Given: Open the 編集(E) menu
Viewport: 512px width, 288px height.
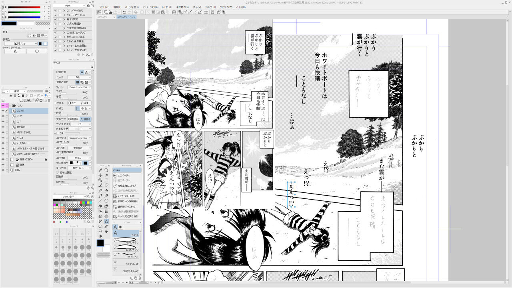Looking at the screenshot, I should pyautogui.click(x=117, y=7).
